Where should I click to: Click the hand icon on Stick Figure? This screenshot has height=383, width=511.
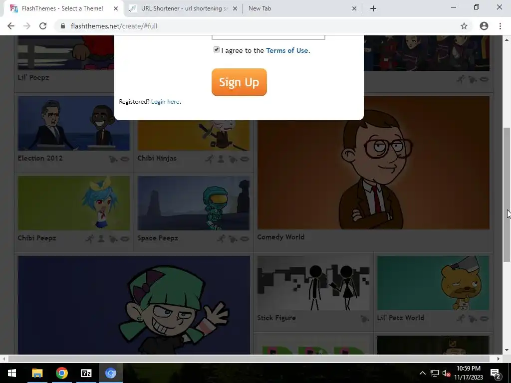coord(364,319)
